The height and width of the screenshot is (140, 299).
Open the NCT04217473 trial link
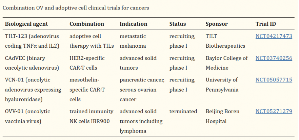click(x=274, y=36)
